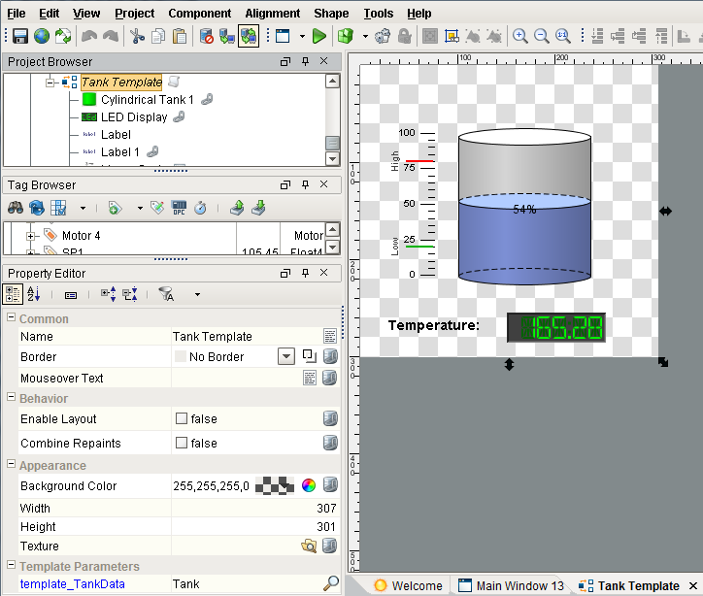Click the Save project toolbar icon
Screen dimensions: 703x596
point(19,36)
